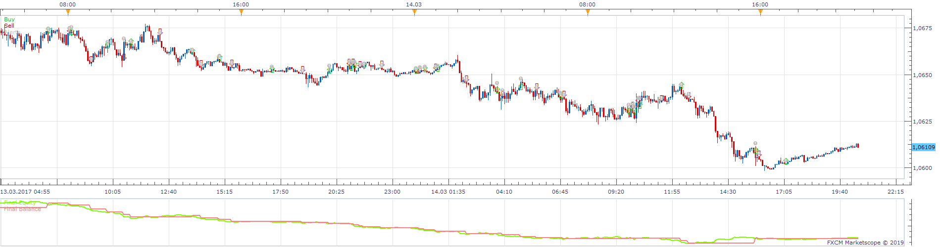
Task: Click the 1,0675 price axis label
Action: point(922,28)
